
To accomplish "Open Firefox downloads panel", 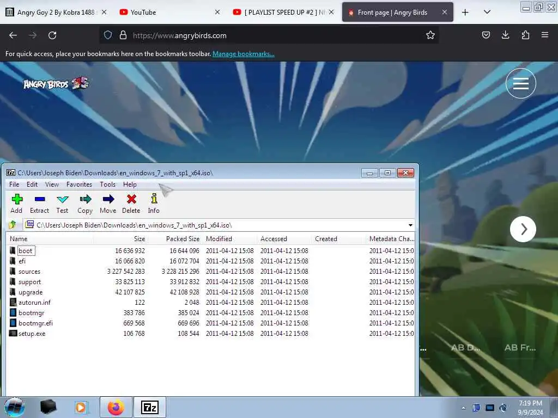I will (505, 35).
